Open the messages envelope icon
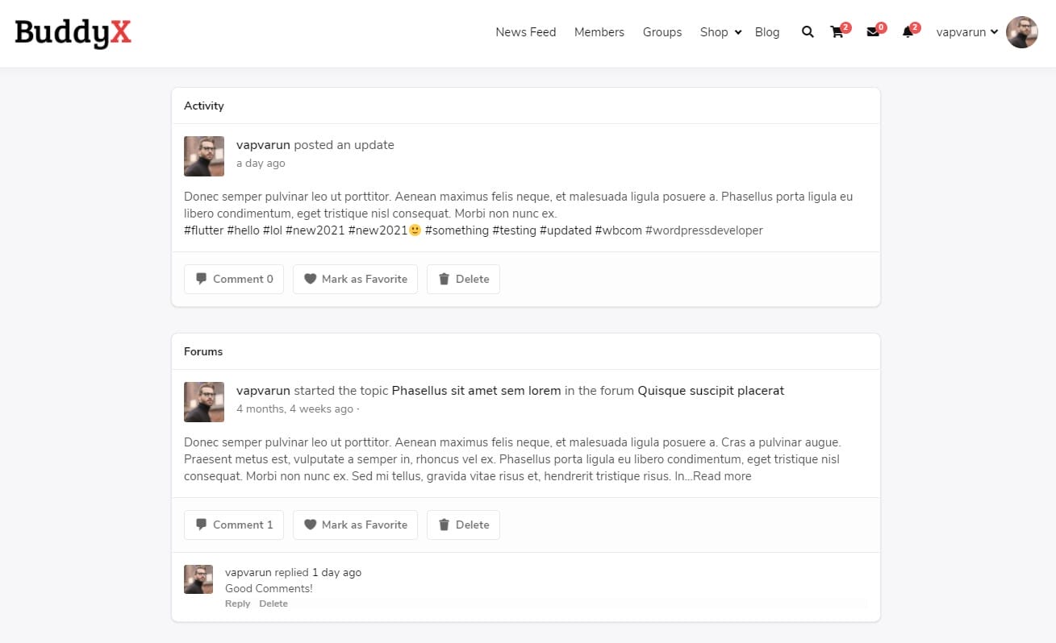The width and height of the screenshot is (1056, 643). 872,32
